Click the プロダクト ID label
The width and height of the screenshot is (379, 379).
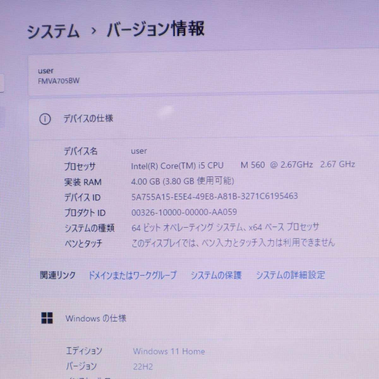click(85, 213)
